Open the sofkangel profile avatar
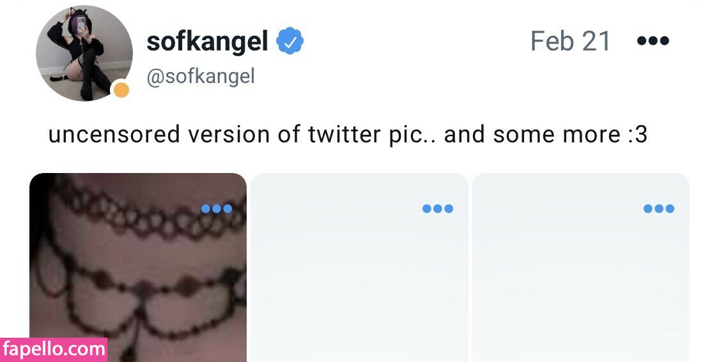719x362 pixels. pyautogui.click(x=84, y=54)
